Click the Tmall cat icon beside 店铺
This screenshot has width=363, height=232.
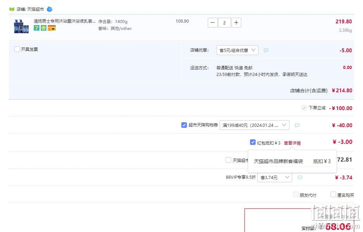pos(12,9)
